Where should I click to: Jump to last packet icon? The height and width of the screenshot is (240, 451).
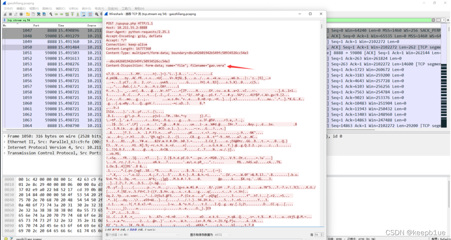click(77, 14)
